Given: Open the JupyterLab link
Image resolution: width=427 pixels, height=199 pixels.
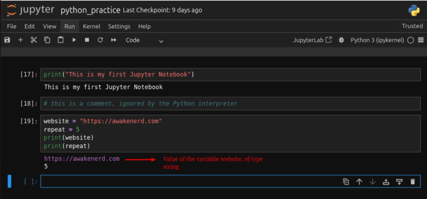Looking at the screenshot, I should (313, 40).
